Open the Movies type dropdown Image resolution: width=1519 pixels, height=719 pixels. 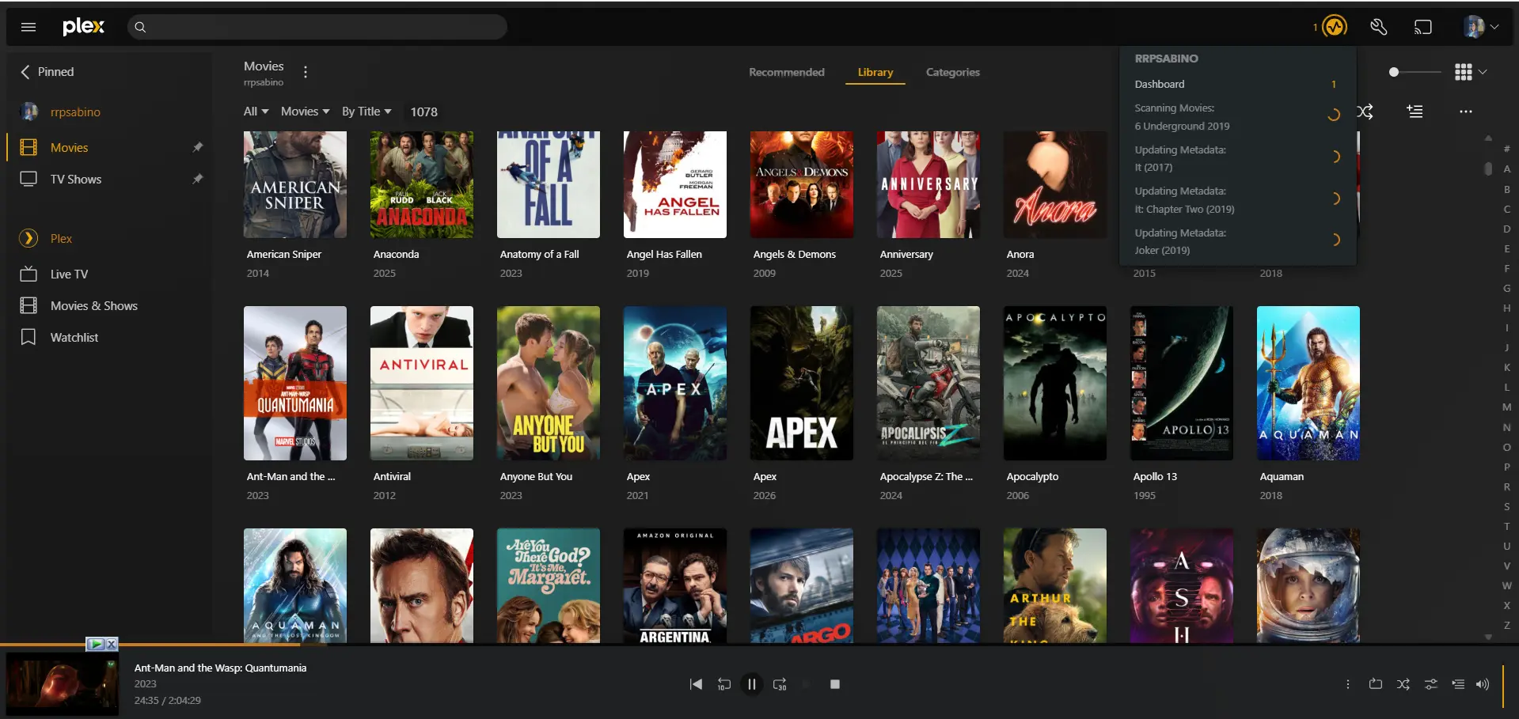pyautogui.click(x=305, y=112)
